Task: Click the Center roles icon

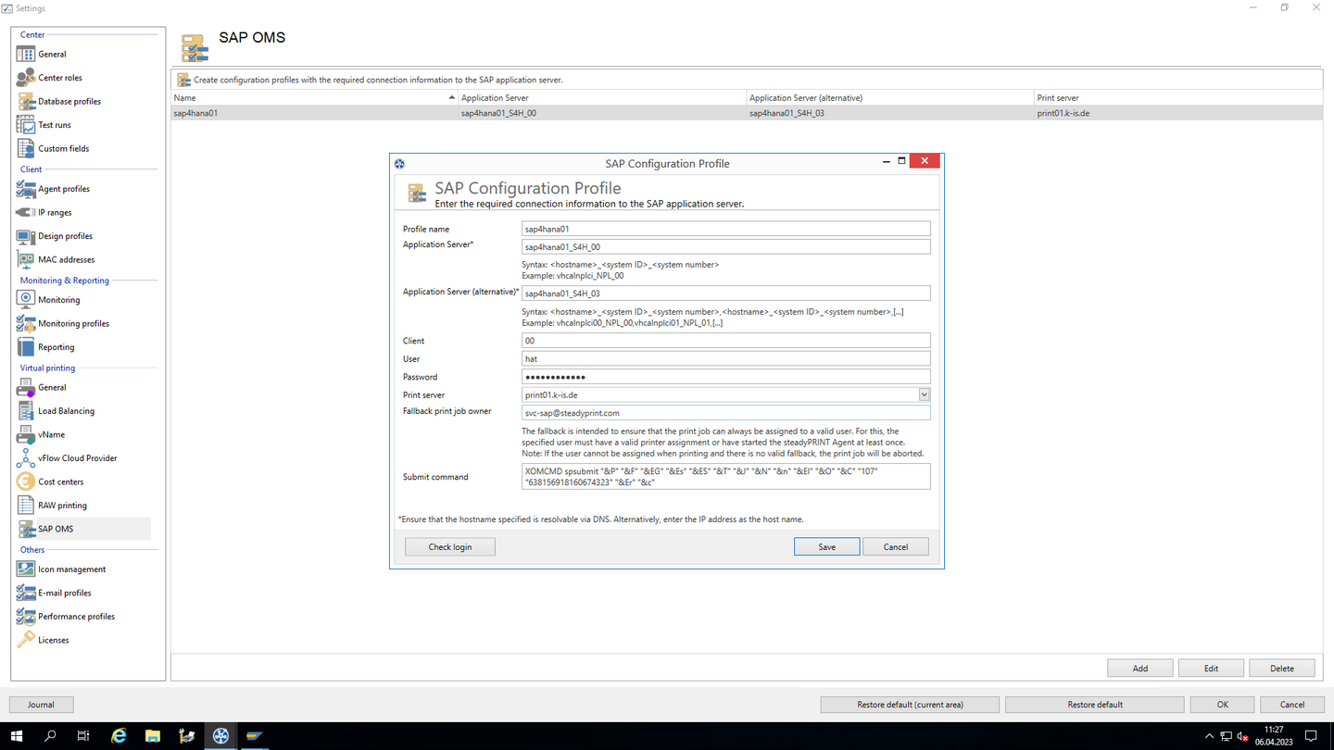Action: pyautogui.click(x=26, y=78)
